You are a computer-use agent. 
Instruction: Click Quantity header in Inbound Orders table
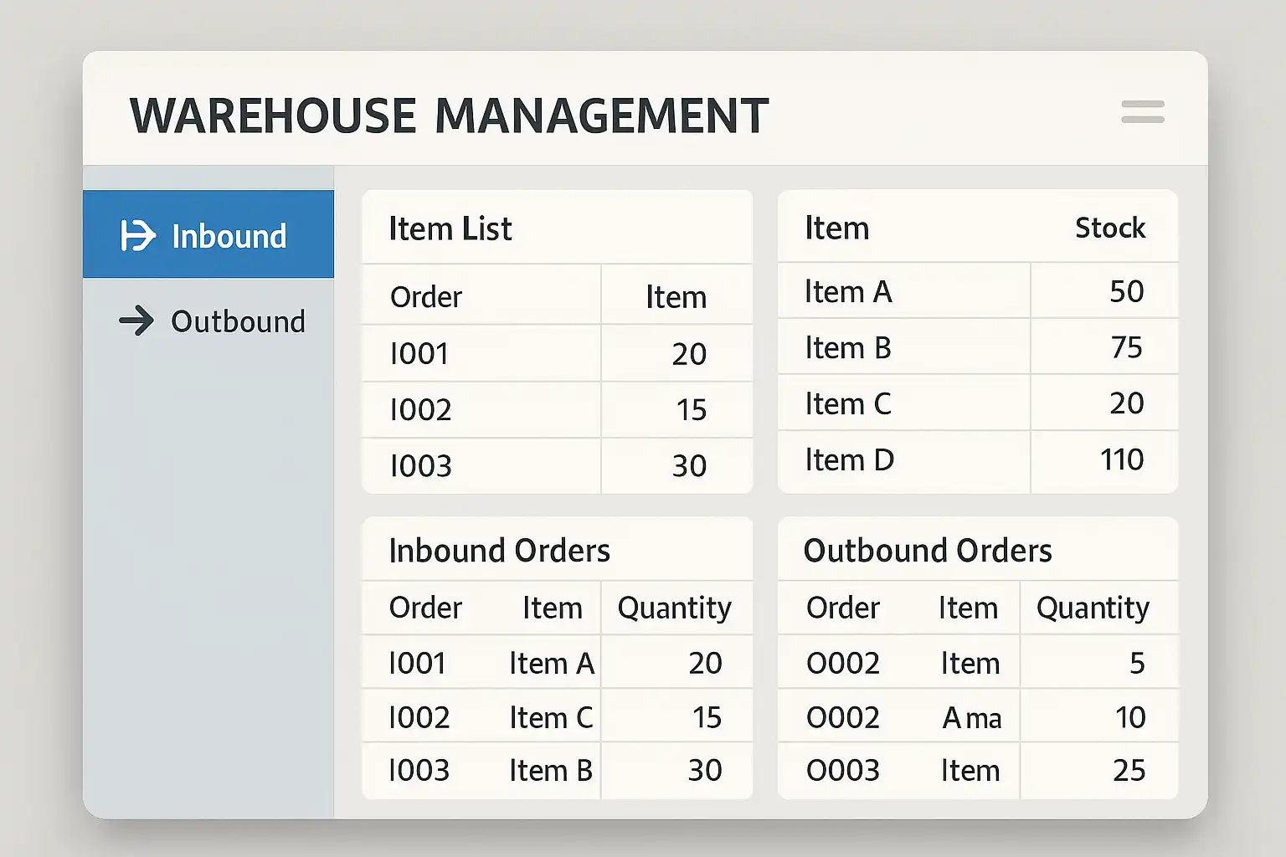coord(674,608)
